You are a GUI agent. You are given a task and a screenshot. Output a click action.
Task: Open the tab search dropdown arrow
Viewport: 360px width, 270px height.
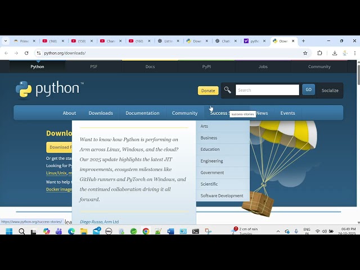(6, 41)
